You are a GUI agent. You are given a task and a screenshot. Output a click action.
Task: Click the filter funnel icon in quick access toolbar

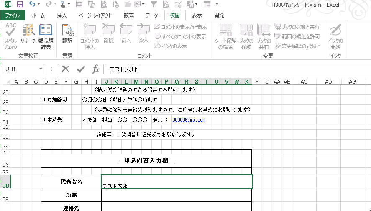point(154,5)
